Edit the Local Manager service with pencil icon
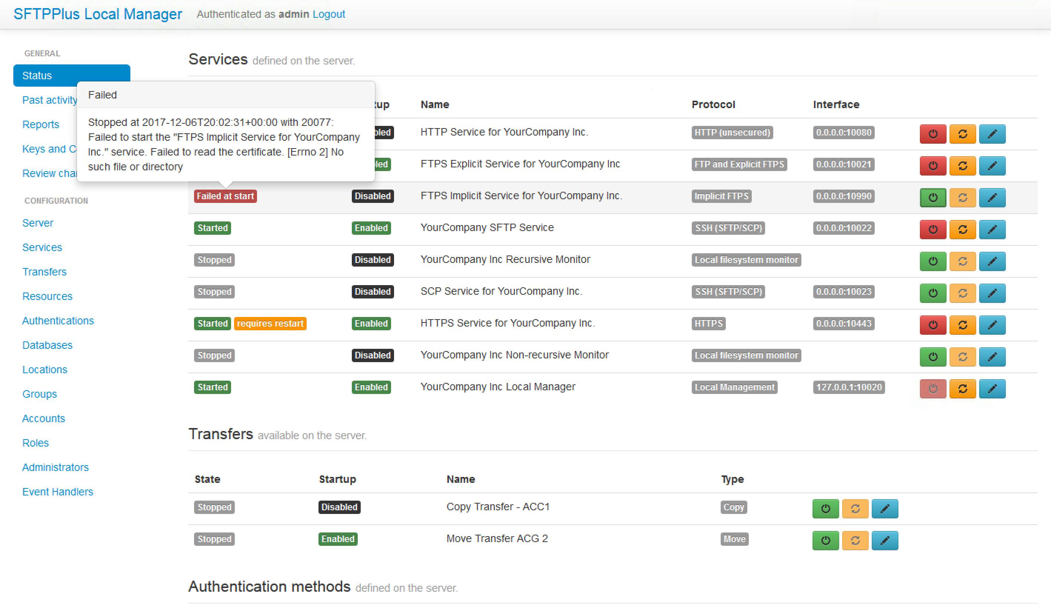 [x=992, y=389]
